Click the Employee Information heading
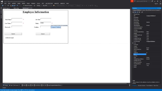 point(36,12)
